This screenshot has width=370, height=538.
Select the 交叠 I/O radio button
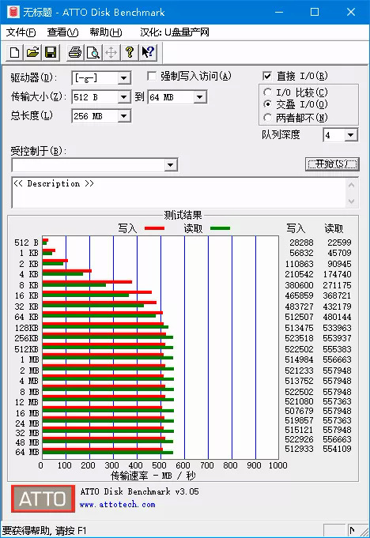267,104
